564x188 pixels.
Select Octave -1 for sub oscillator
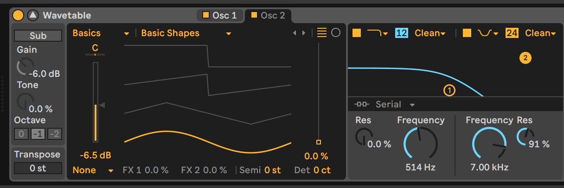coord(38,134)
